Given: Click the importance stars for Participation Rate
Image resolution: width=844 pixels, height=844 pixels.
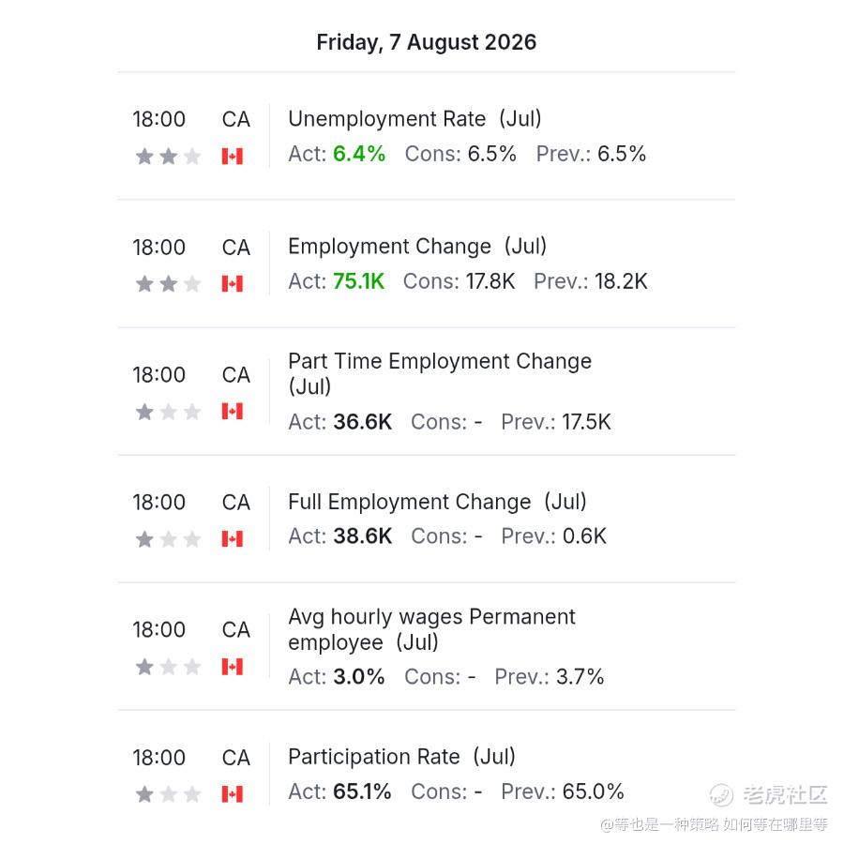Looking at the screenshot, I should tap(168, 794).
